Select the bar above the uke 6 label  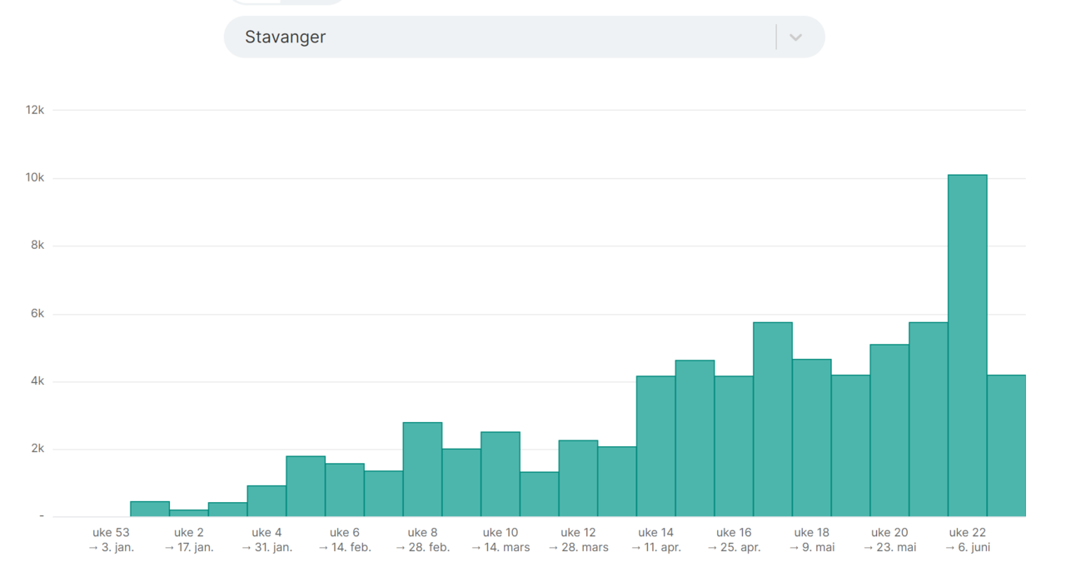pyautogui.click(x=345, y=490)
